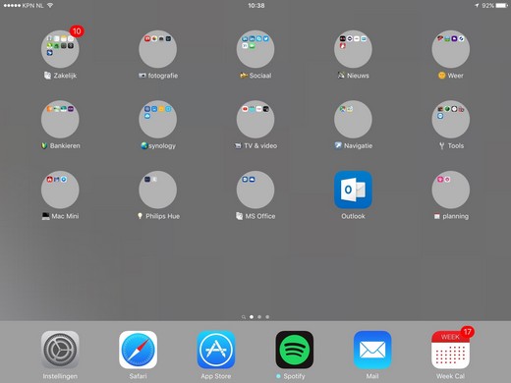This screenshot has width=511, height=383.
Task: Open the Mail app in dock
Action: pyautogui.click(x=372, y=350)
